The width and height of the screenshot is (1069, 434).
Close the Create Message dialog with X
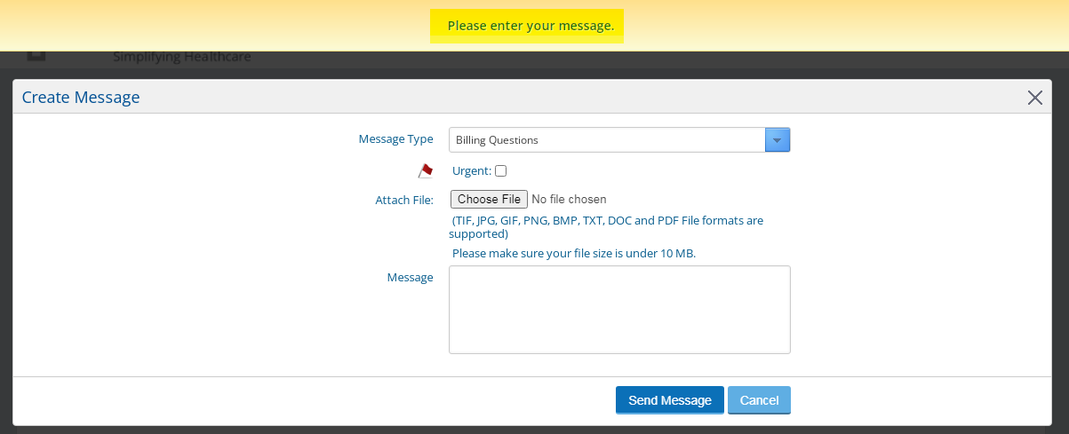1034,98
